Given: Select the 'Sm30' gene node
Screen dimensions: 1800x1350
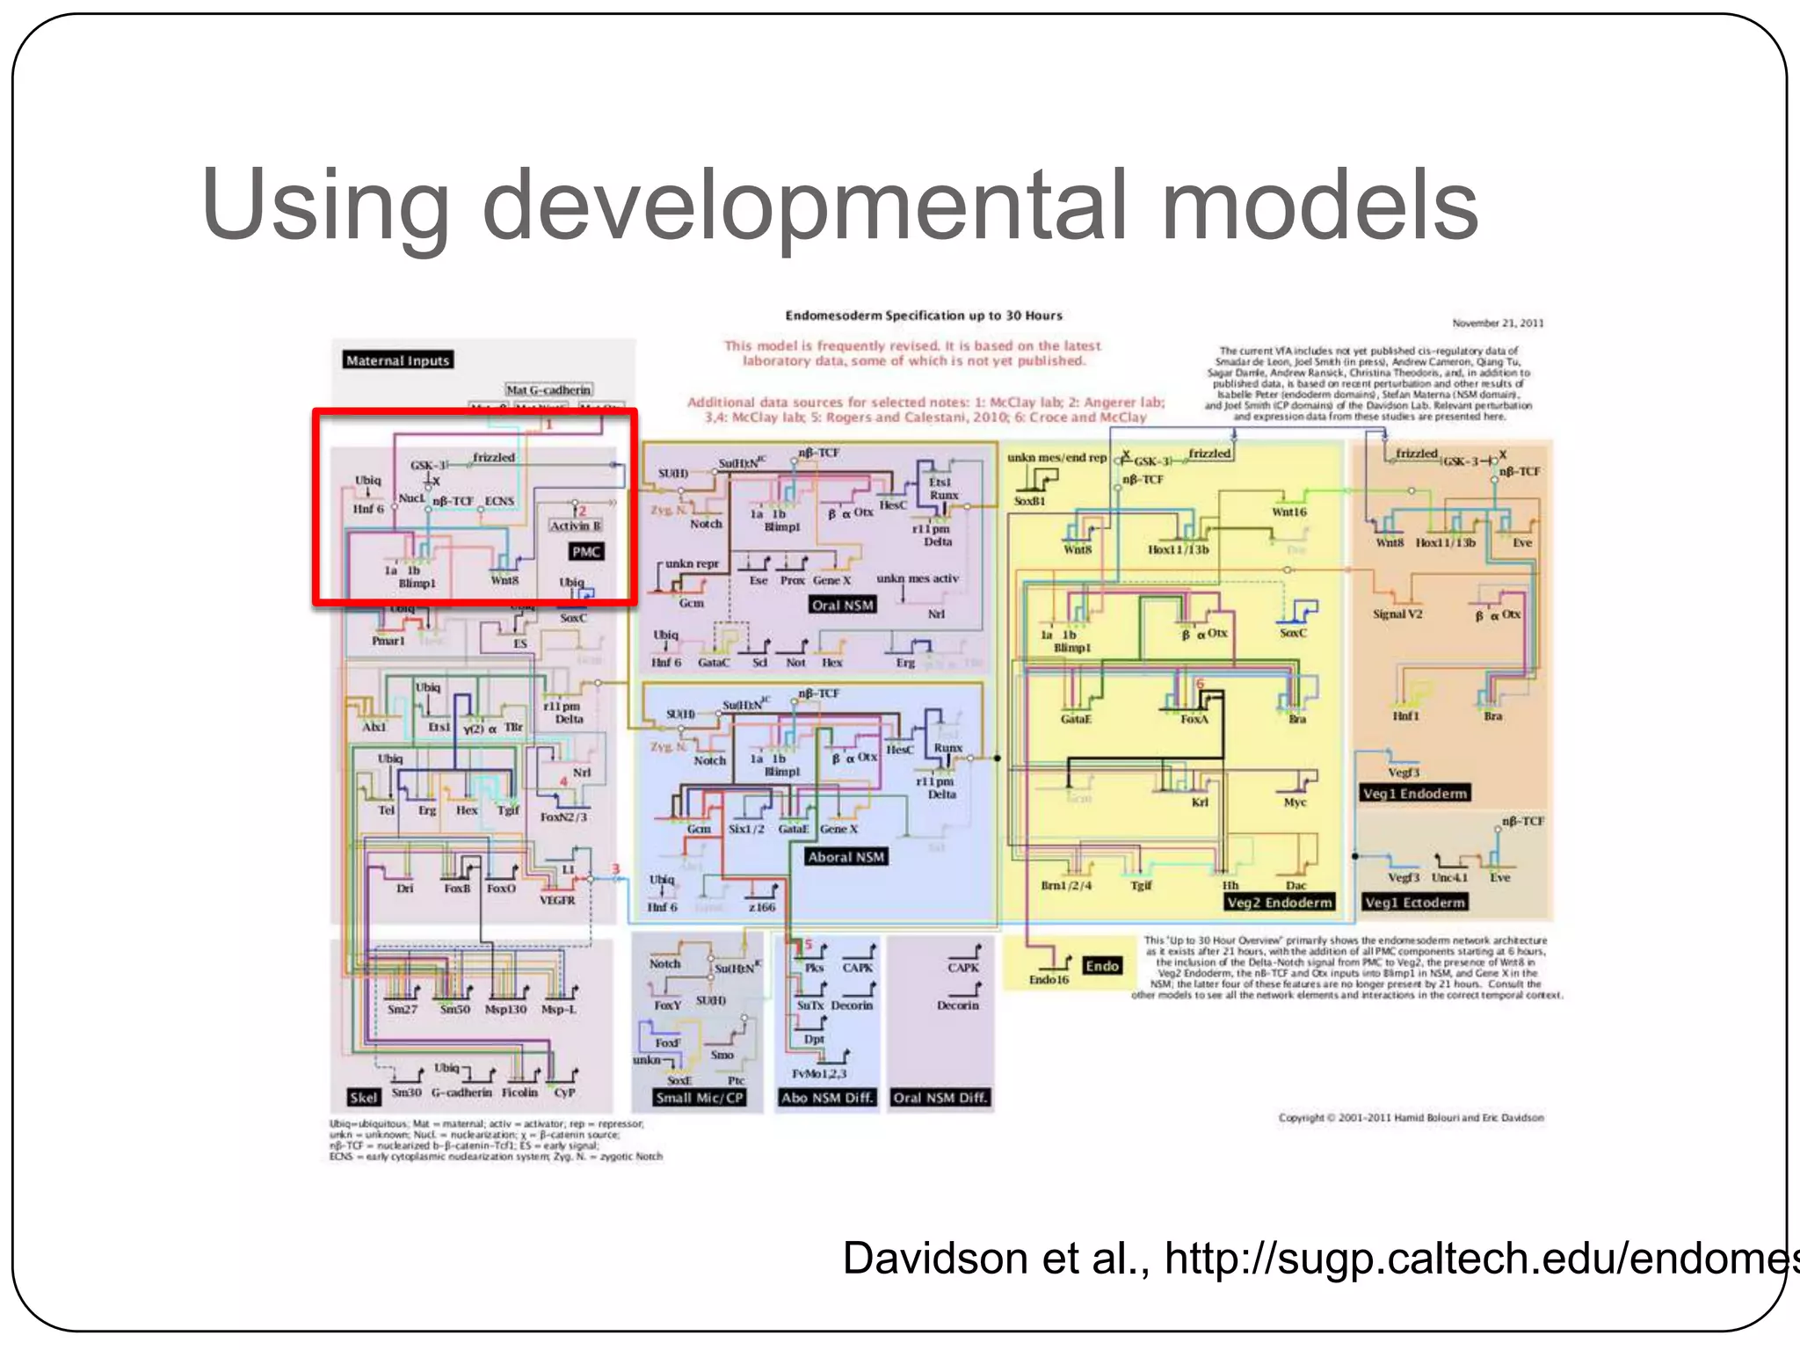Looking at the screenshot, I should pos(407,1092).
